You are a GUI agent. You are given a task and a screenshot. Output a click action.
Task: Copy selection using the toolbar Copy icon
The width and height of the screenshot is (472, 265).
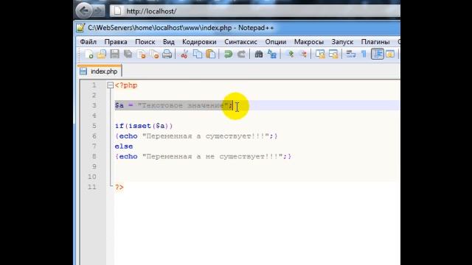[x=198, y=54]
